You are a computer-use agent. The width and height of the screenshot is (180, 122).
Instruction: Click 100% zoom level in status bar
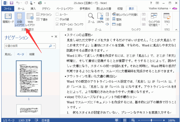(172, 120)
